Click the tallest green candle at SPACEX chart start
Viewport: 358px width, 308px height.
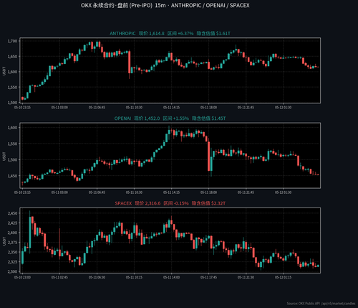(30, 232)
